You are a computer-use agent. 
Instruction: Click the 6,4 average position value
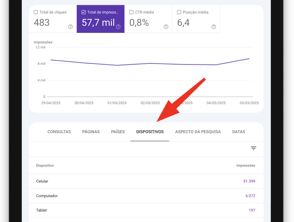[x=183, y=23]
